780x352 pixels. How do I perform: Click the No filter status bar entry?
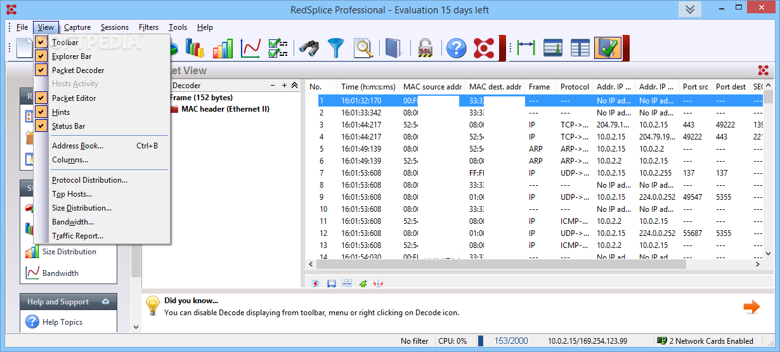point(415,341)
